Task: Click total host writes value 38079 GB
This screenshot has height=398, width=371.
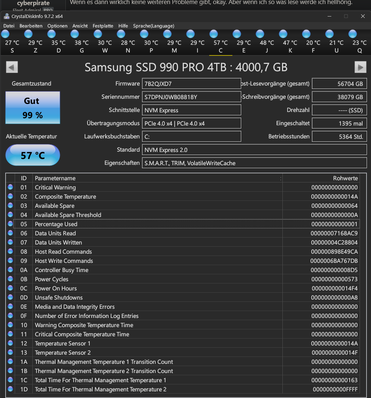Action: pyautogui.click(x=339, y=97)
